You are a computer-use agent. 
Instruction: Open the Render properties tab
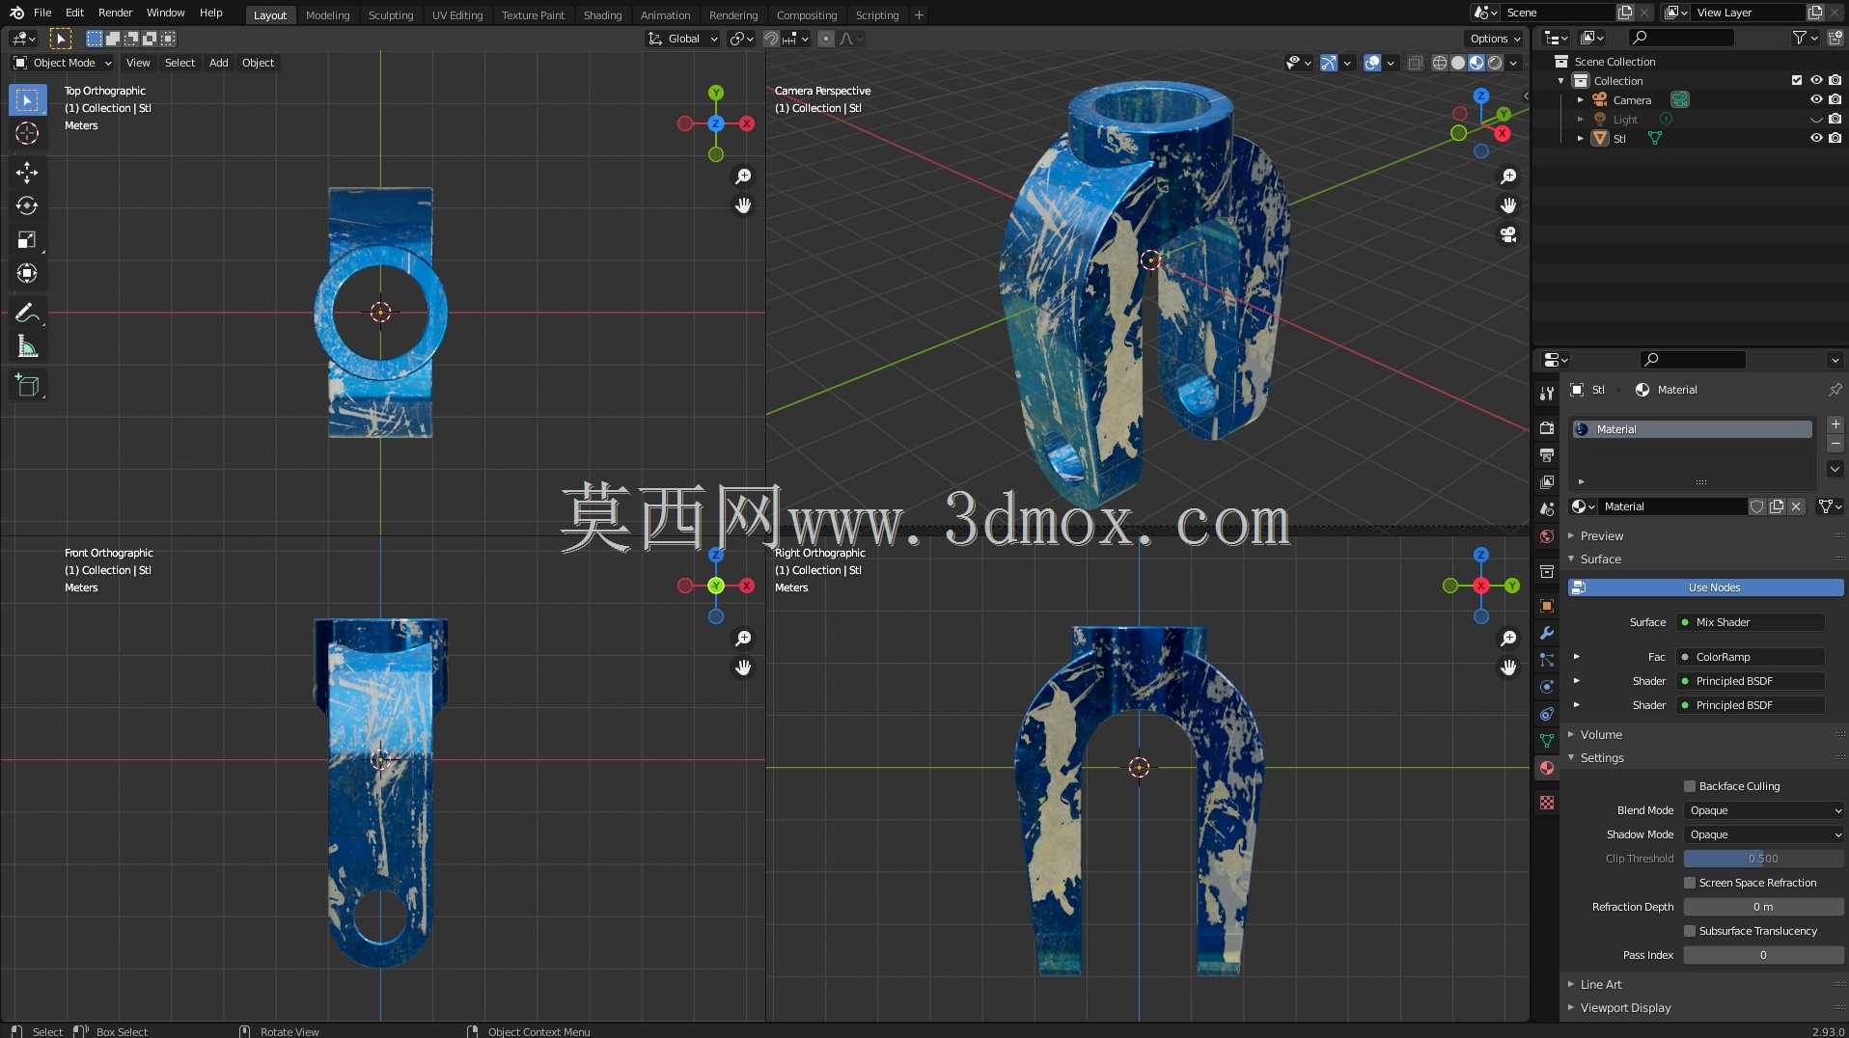click(1547, 427)
